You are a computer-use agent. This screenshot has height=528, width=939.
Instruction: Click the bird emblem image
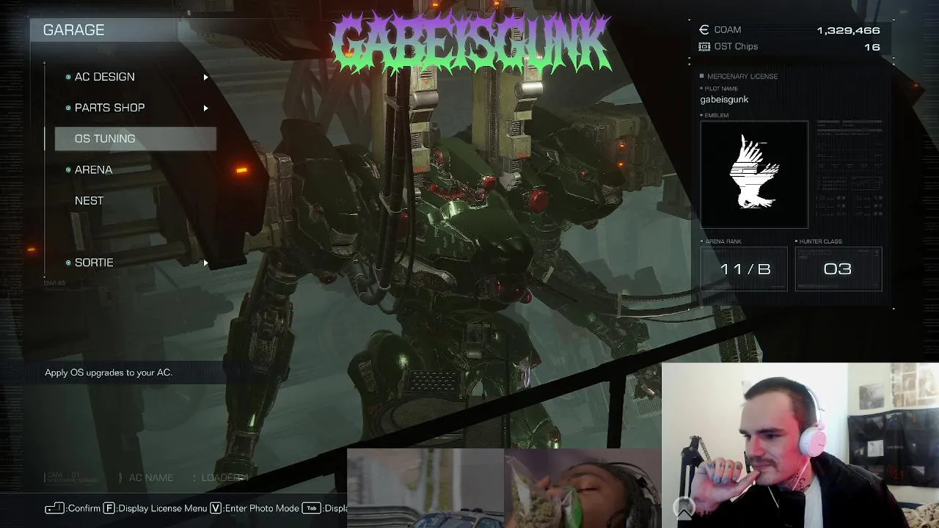pyautogui.click(x=754, y=175)
